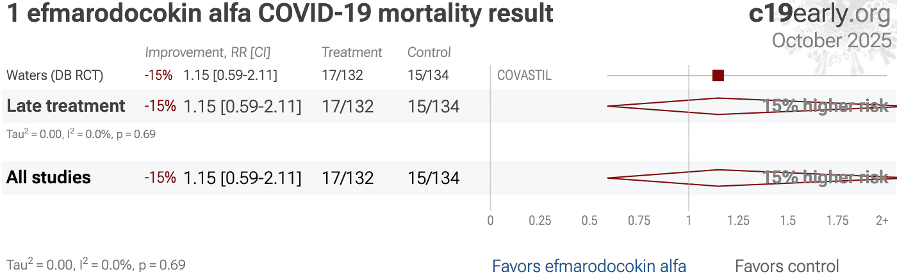Click the efmarodocokin alfa mortality result title
The width and height of the screenshot is (897, 274).
point(280,14)
